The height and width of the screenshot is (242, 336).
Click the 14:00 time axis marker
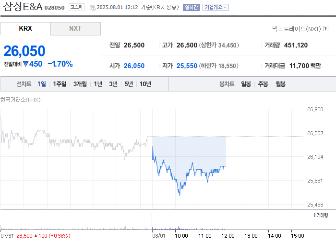pyautogui.click(x=275, y=236)
